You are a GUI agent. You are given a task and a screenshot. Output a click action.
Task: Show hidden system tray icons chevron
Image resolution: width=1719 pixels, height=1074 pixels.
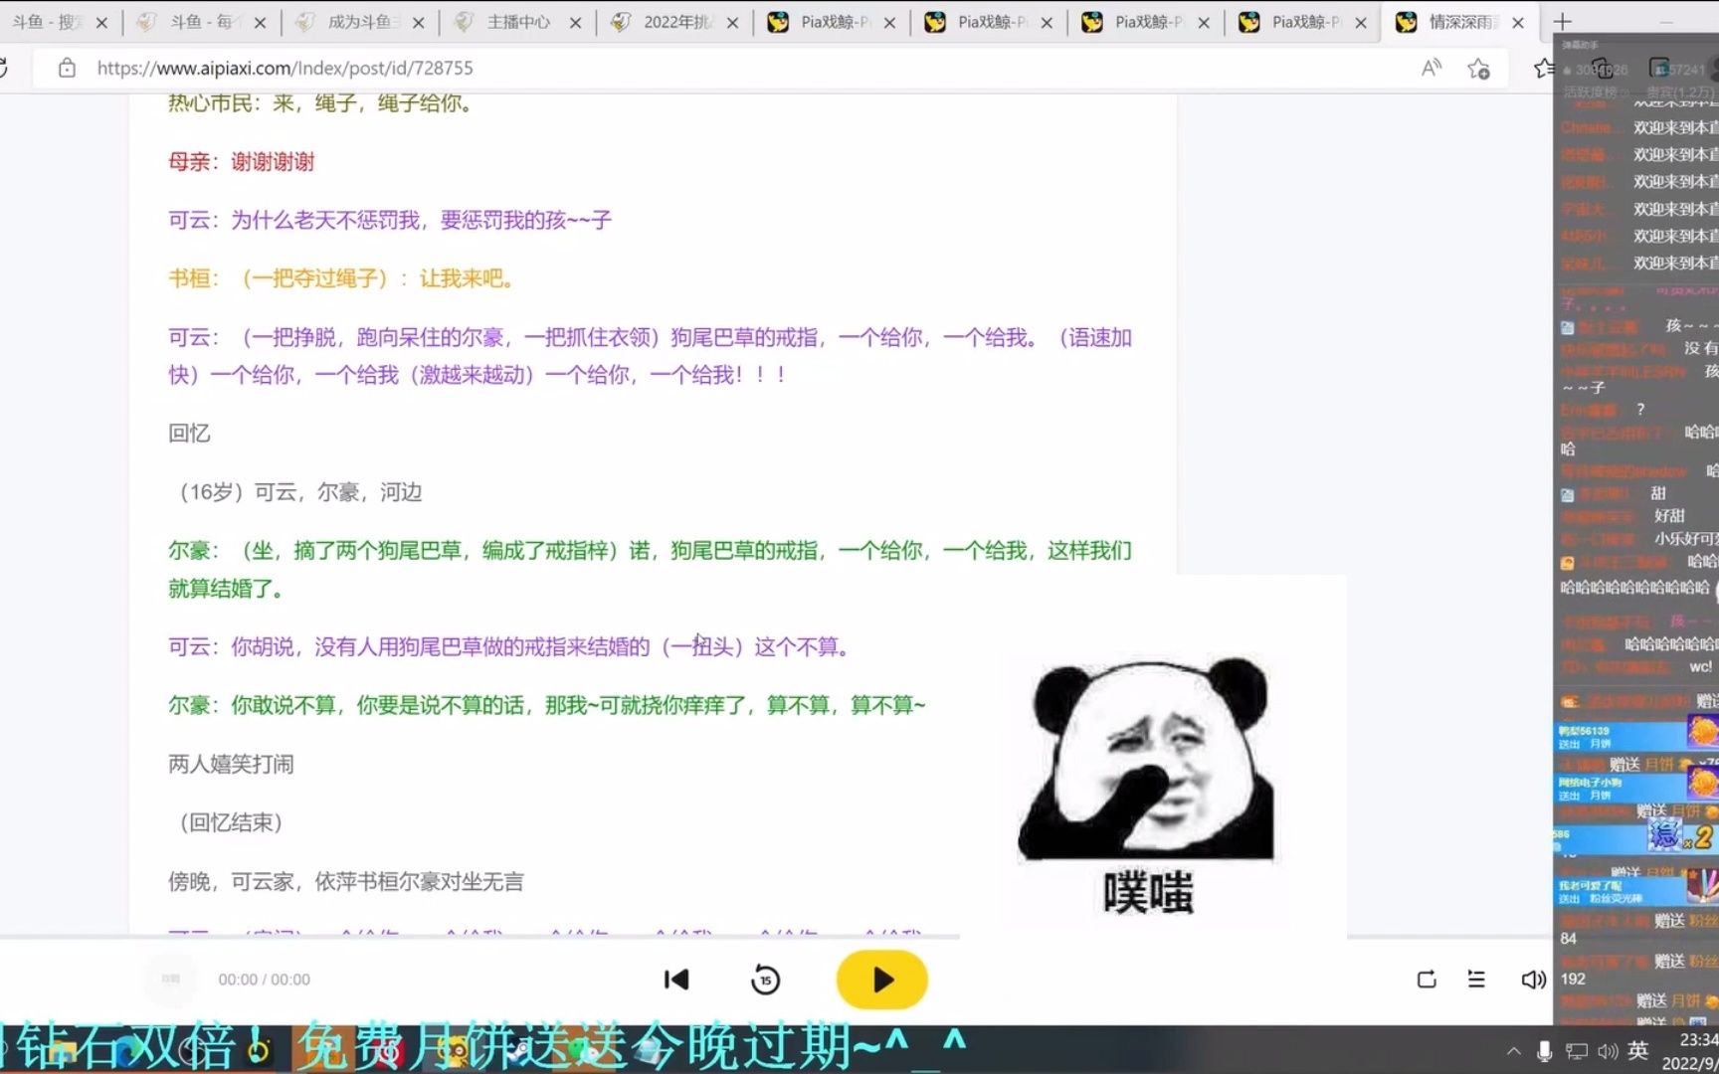[1513, 1051]
